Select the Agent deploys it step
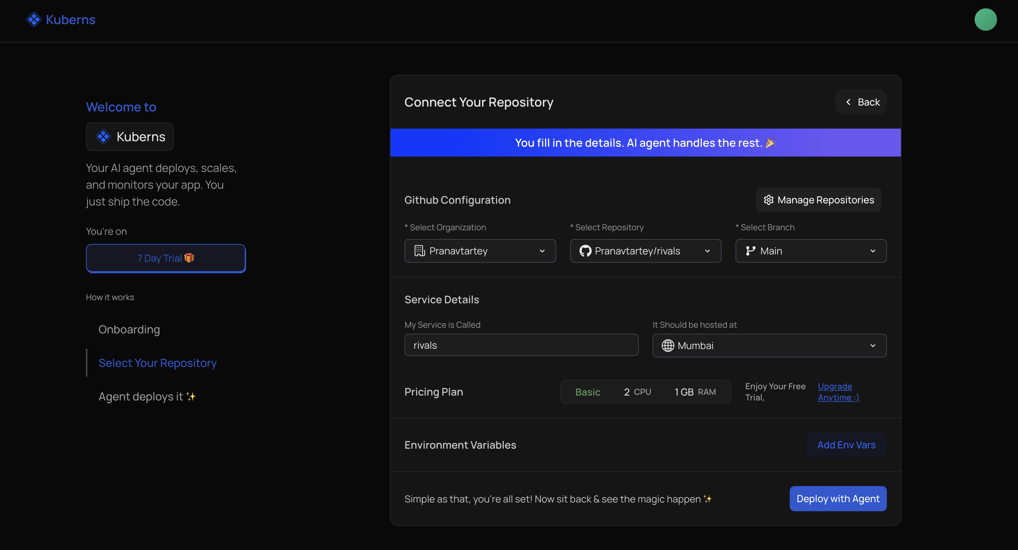 point(147,396)
